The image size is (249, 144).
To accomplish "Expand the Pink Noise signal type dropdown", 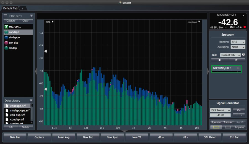I will tap(220, 110).
